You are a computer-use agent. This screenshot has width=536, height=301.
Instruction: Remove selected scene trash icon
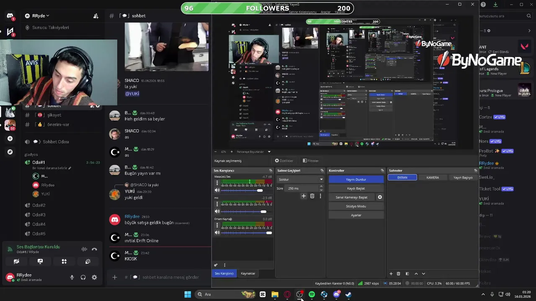(399, 274)
